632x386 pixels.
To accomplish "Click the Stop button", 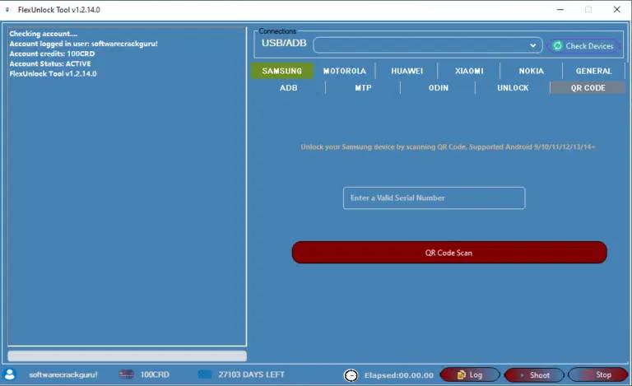I will click(598, 375).
